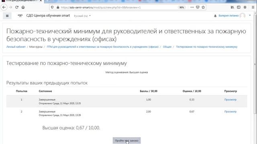Click the smart logo image
This screenshot has height=144, width=257.
point(20,16)
